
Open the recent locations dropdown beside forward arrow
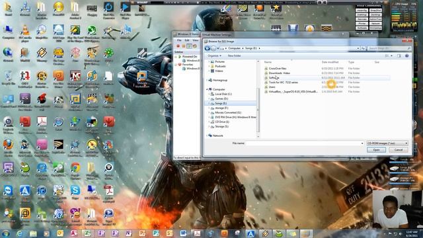click(218, 48)
